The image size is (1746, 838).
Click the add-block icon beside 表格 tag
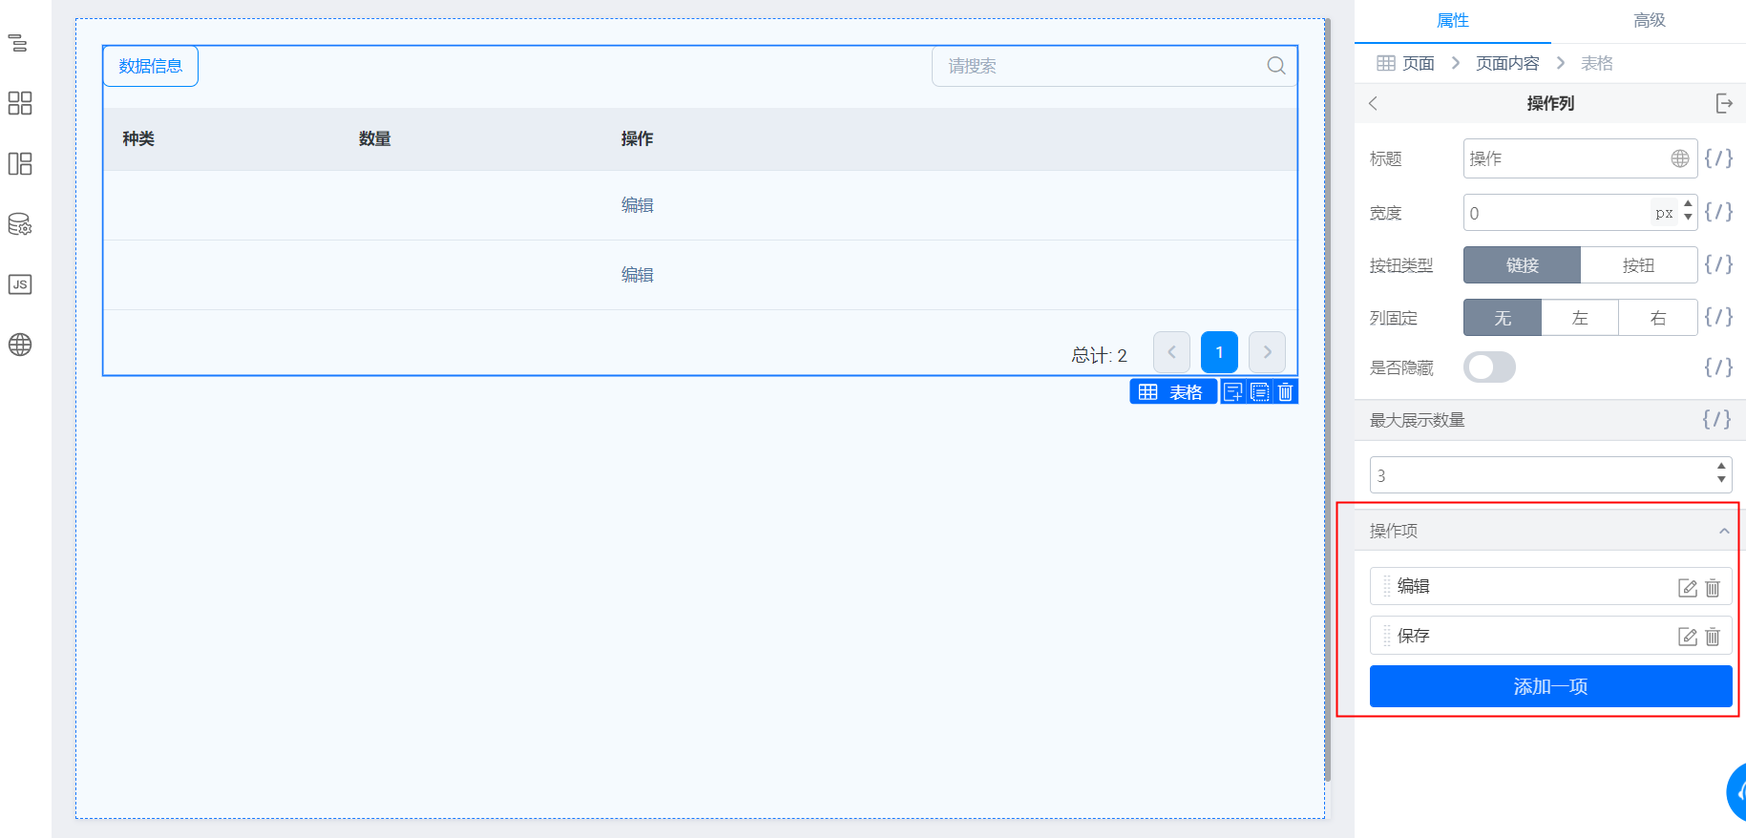coord(1233,392)
